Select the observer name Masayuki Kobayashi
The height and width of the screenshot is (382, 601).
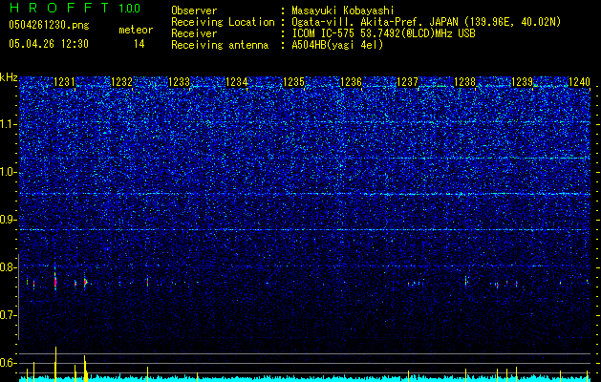pyautogui.click(x=342, y=11)
